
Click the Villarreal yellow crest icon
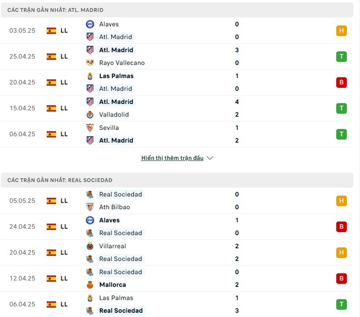[90, 246]
